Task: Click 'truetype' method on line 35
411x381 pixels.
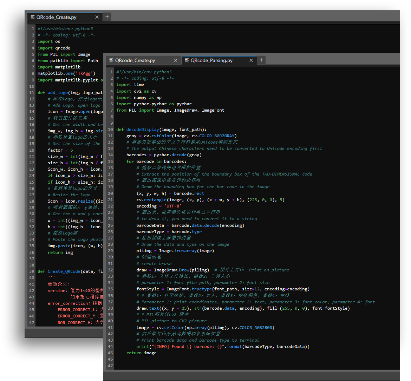Action: pos(202,289)
